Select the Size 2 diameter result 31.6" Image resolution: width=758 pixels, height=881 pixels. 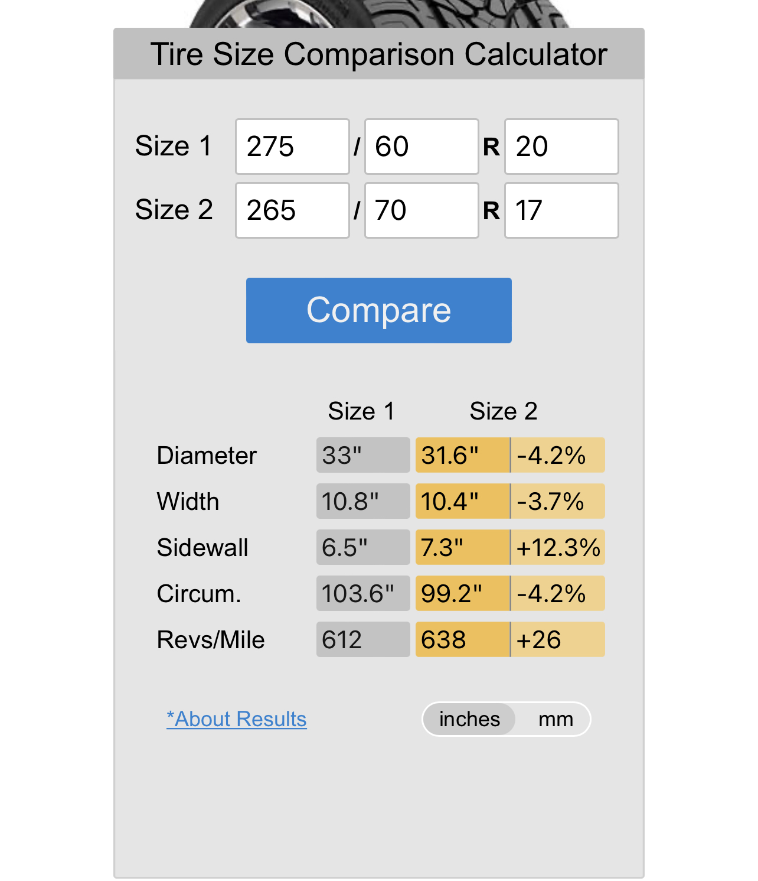(x=462, y=455)
